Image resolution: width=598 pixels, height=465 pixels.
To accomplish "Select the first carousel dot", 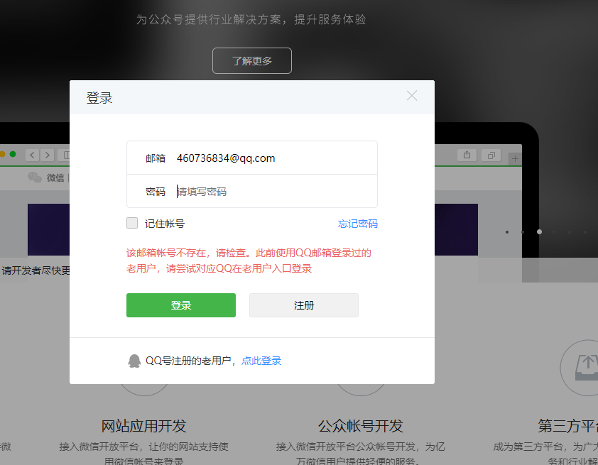I will [x=507, y=231].
